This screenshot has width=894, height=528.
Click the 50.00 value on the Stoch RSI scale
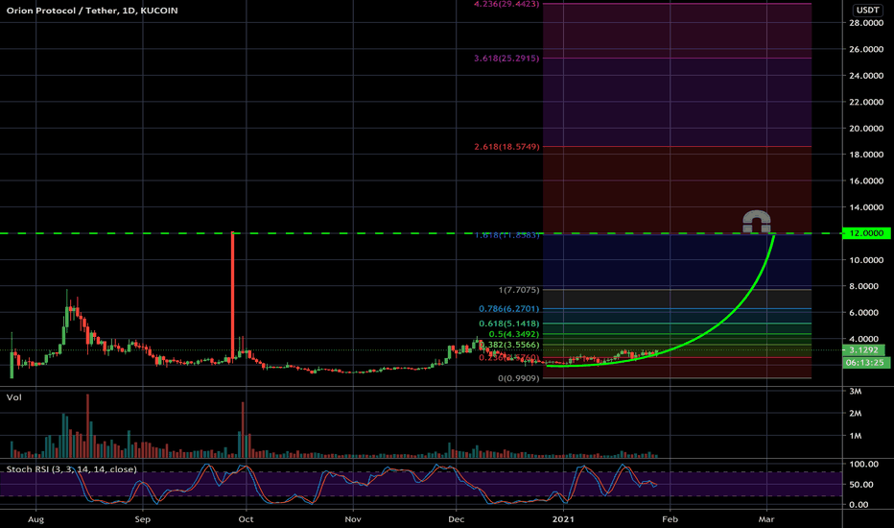(861, 484)
